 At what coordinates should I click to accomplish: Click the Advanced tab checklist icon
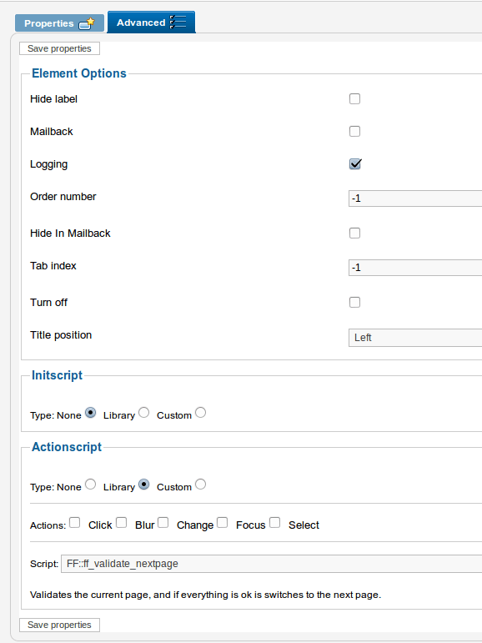point(178,22)
